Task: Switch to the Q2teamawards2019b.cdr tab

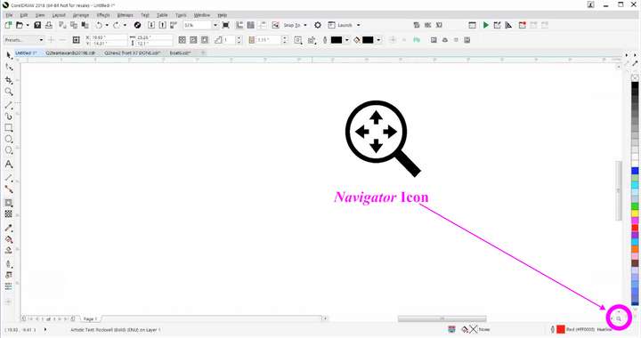Action: click(70, 53)
